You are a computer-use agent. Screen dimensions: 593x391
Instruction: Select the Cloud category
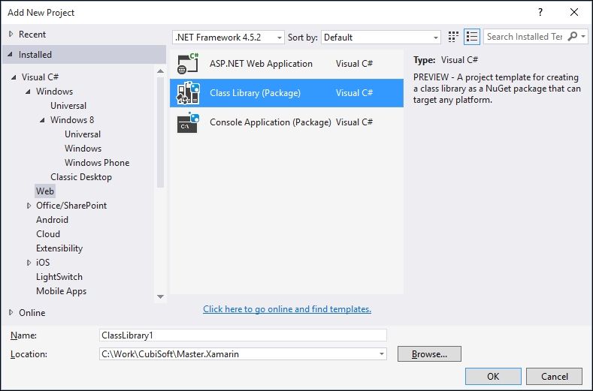click(x=48, y=234)
